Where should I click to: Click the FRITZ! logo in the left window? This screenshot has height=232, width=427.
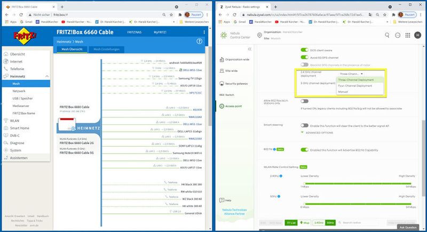point(25,36)
